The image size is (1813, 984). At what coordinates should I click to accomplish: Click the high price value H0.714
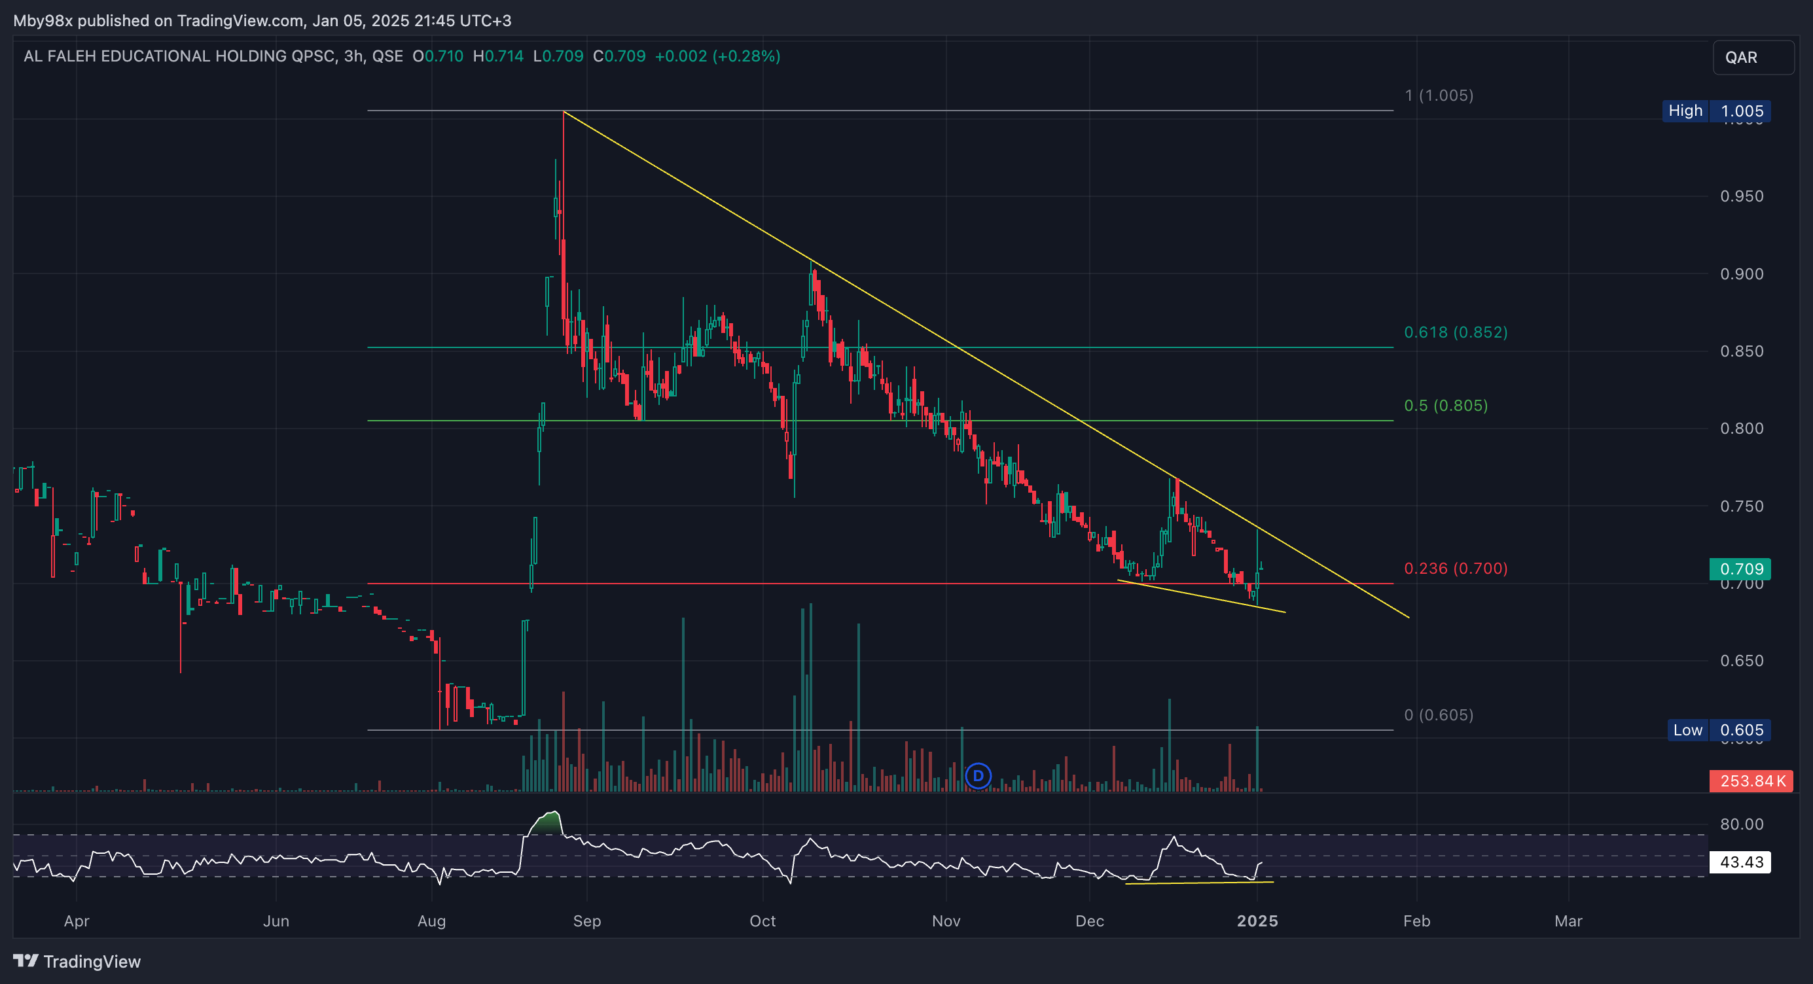click(498, 56)
